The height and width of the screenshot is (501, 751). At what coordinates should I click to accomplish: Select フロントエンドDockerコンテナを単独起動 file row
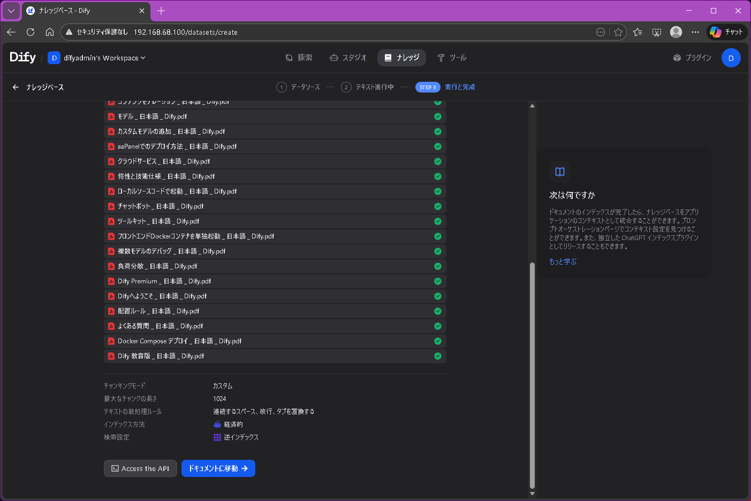[275, 236]
